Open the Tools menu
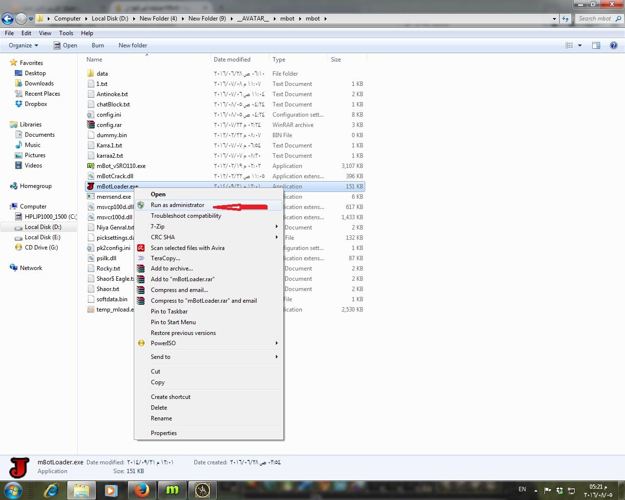This screenshot has height=500, width=625. point(66,33)
